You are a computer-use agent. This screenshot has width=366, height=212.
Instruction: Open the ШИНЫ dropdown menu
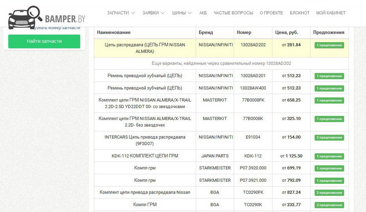pos(182,13)
